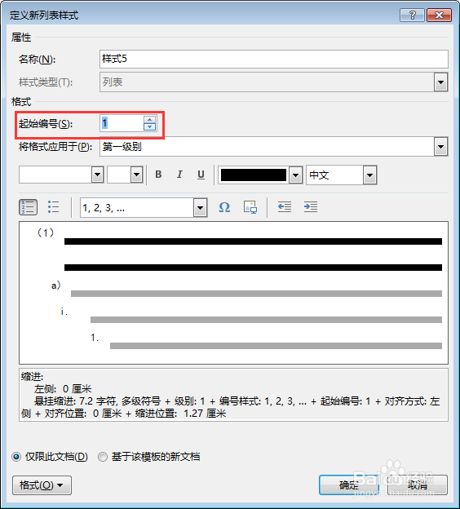Toggle italic formatting
The width and height of the screenshot is (460, 509).
[x=179, y=175]
